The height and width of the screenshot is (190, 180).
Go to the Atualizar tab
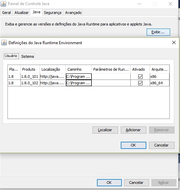tap(21, 13)
